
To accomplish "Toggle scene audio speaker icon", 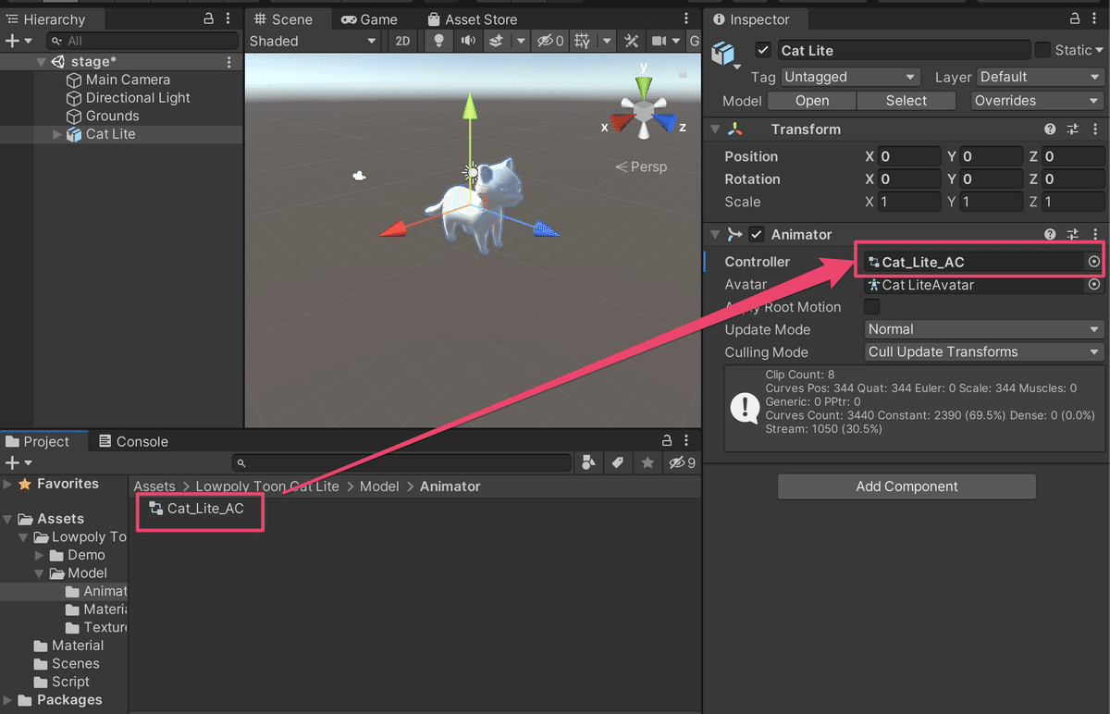I will pyautogui.click(x=468, y=41).
